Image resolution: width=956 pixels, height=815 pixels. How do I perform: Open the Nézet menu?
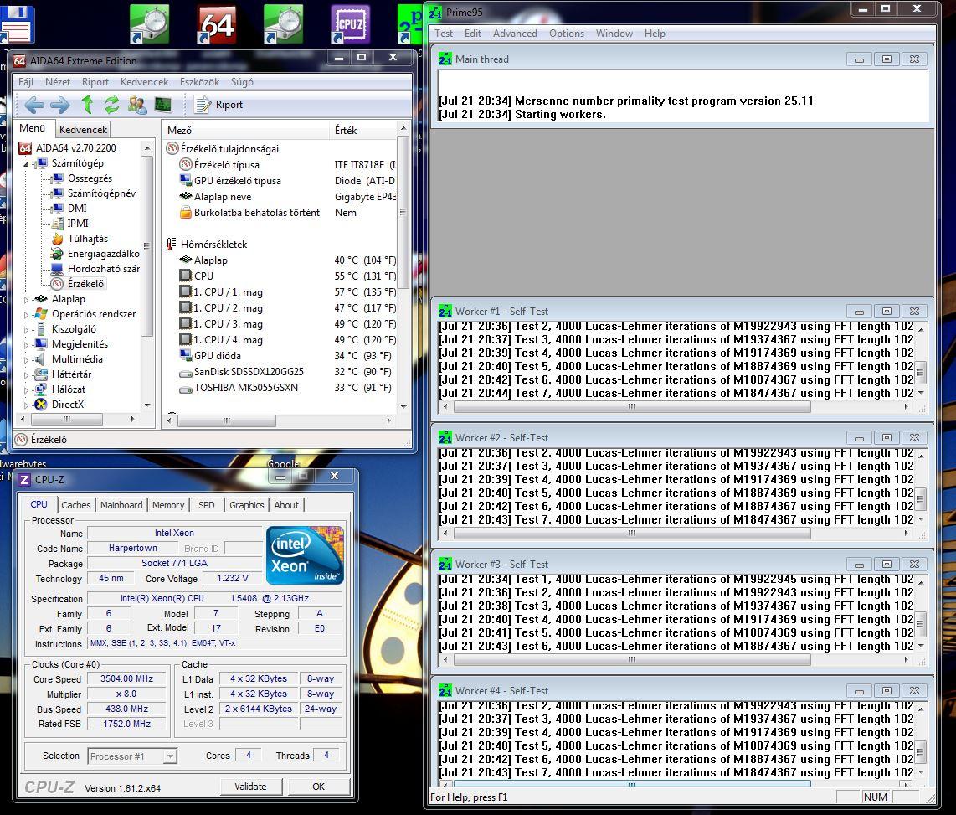coord(57,82)
